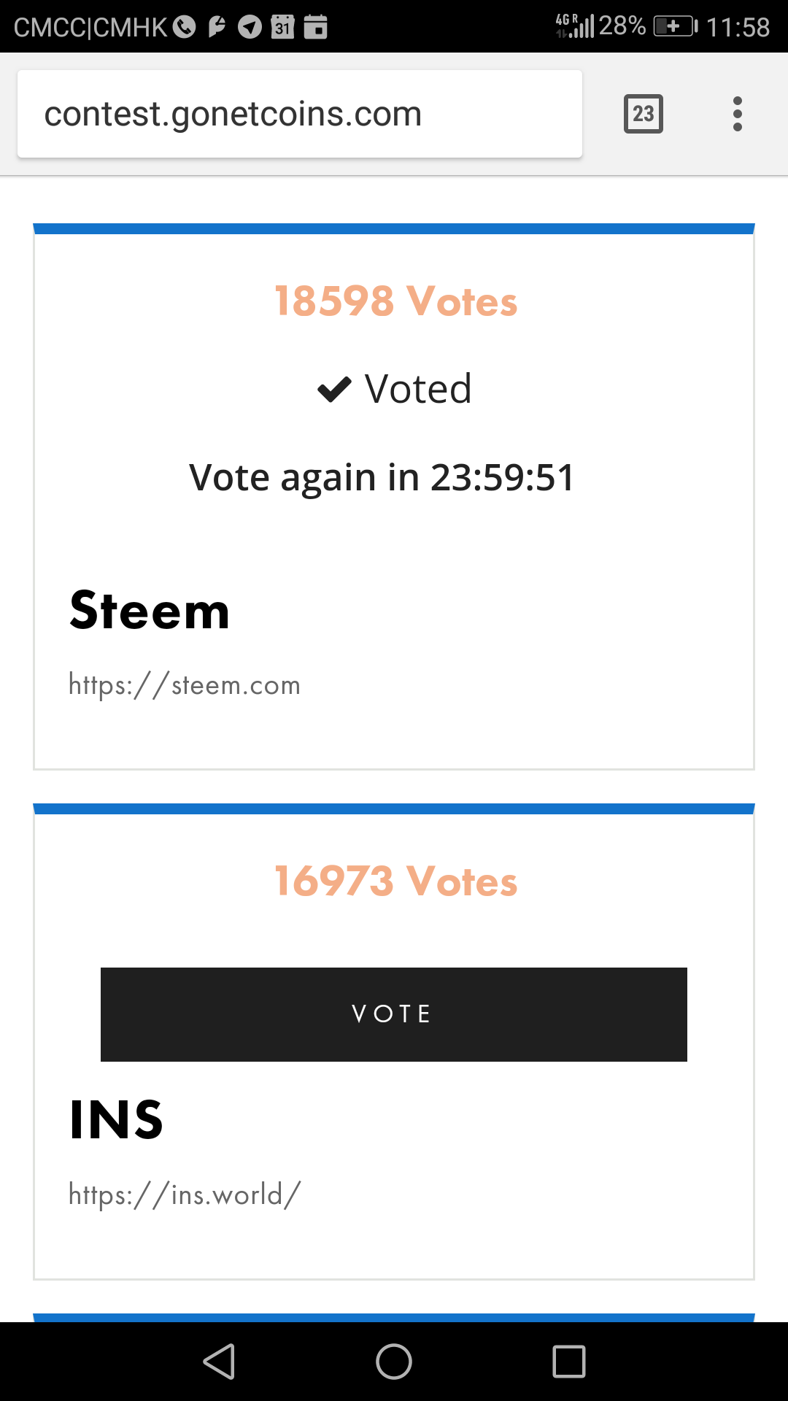This screenshot has height=1401, width=788.
Task: Focus the contest.gonetcoins.com address bar
Action: (x=300, y=114)
